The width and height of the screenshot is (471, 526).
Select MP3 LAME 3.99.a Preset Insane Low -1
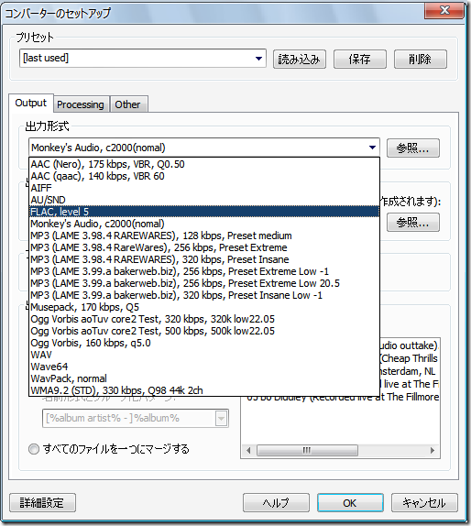pyautogui.click(x=204, y=295)
